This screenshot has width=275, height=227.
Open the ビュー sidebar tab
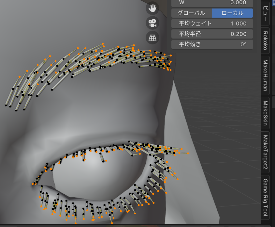coord(266,13)
